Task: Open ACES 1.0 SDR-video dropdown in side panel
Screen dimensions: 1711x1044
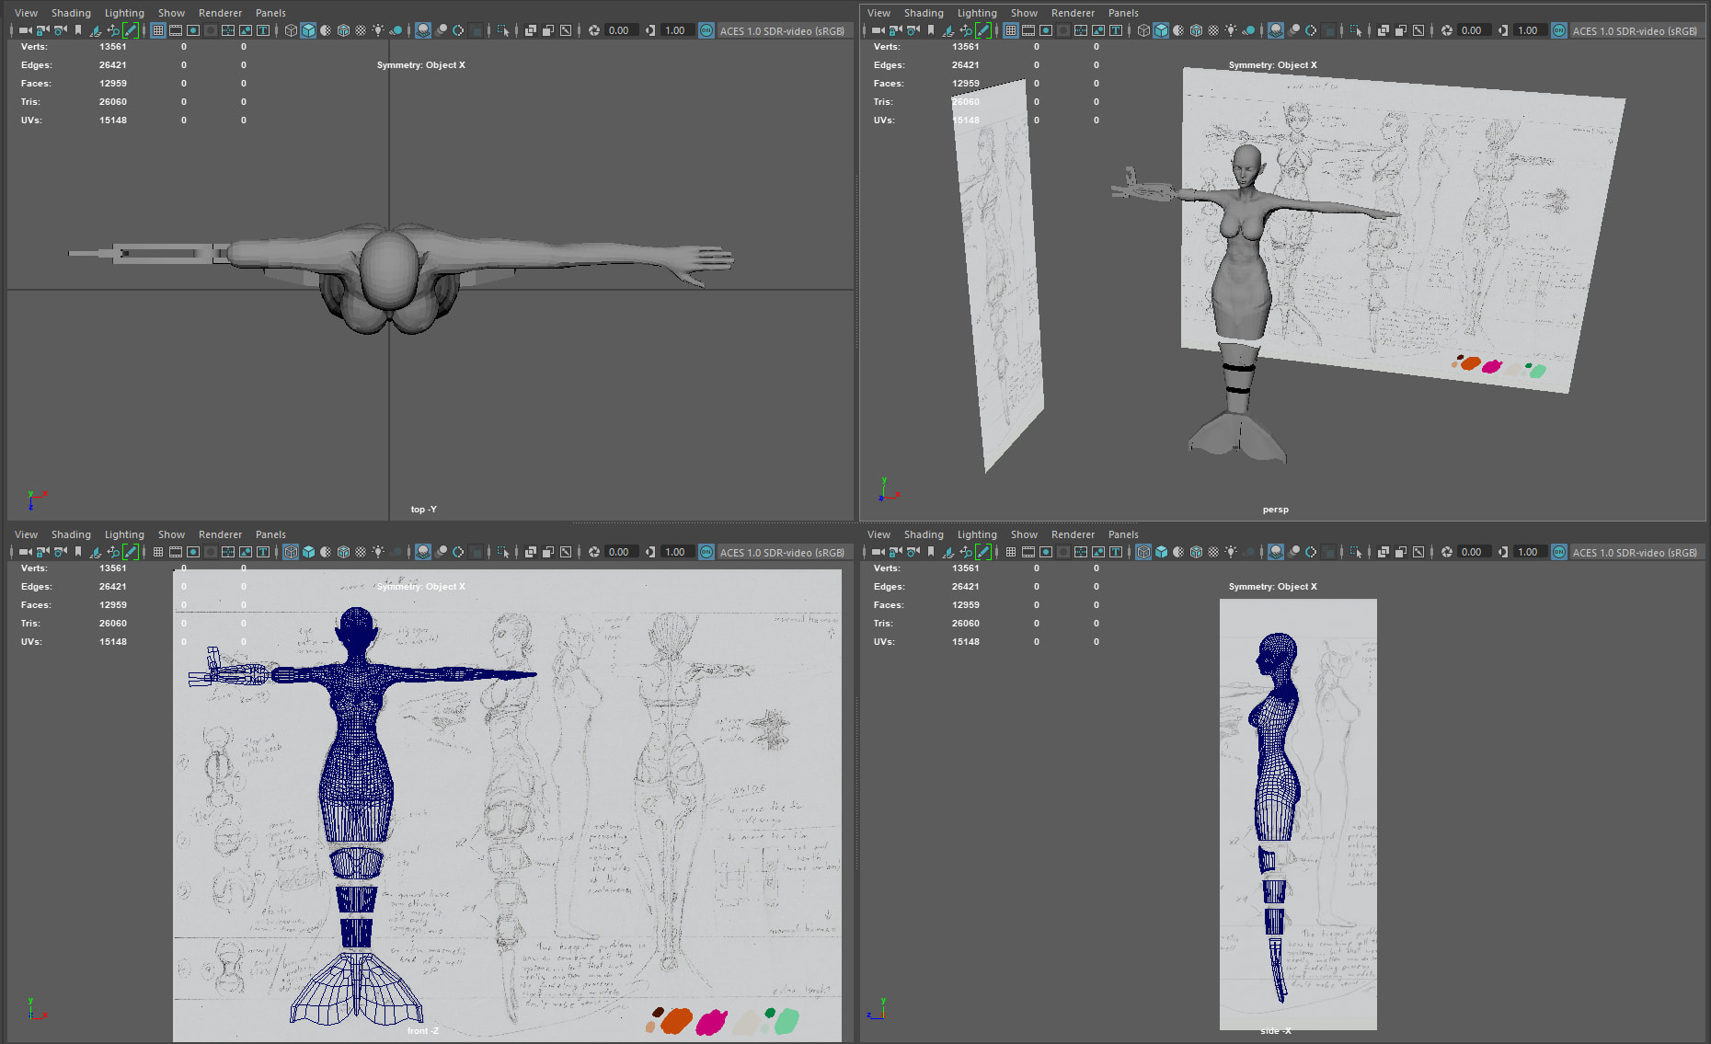Action: click(1634, 552)
